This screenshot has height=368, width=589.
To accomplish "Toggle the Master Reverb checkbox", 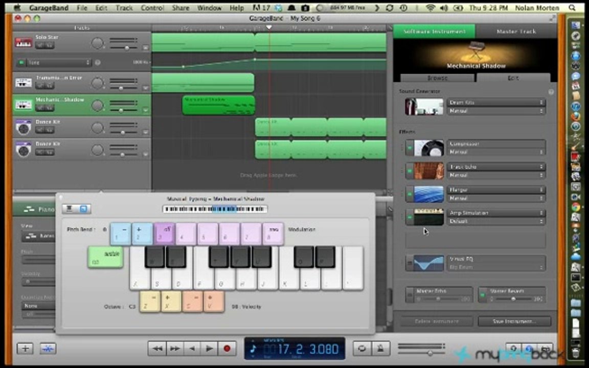I will point(483,295).
